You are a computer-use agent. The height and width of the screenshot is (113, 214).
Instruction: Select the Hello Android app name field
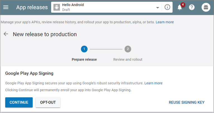pos(73,5)
